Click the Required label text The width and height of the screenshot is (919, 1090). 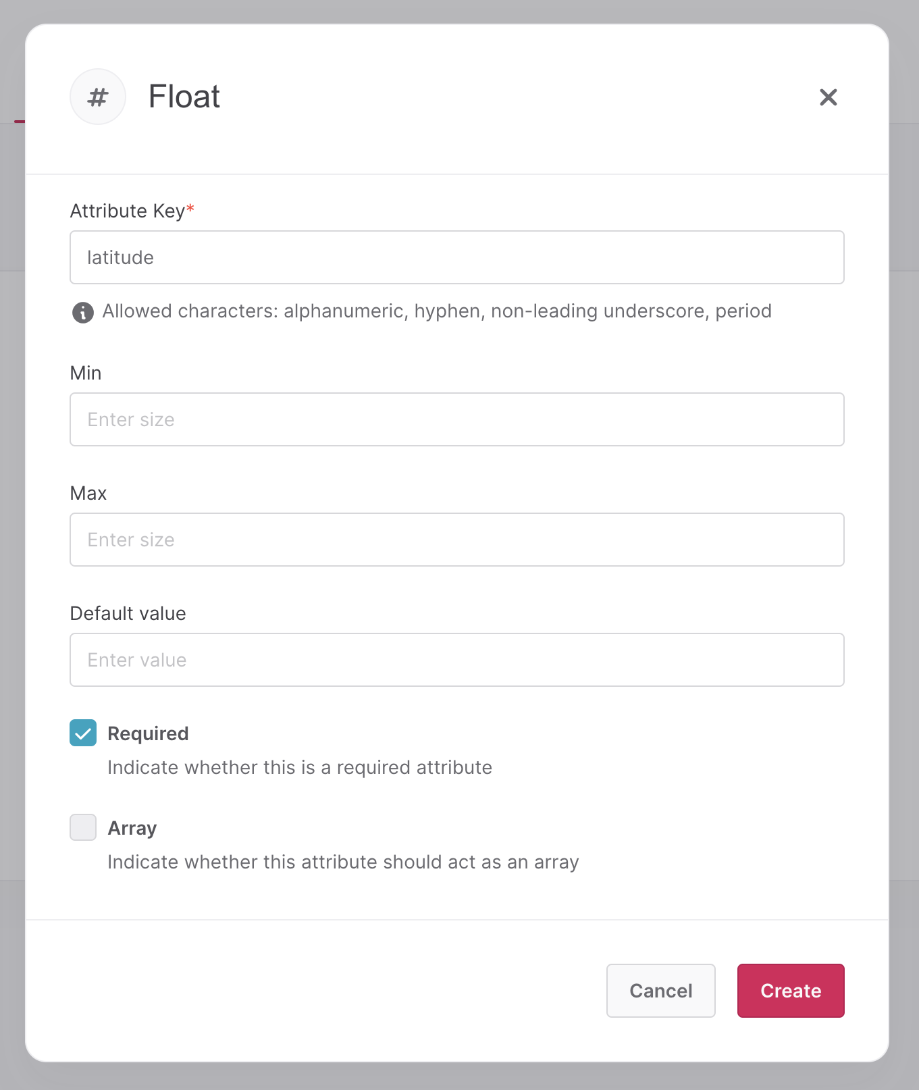tap(148, 734)
